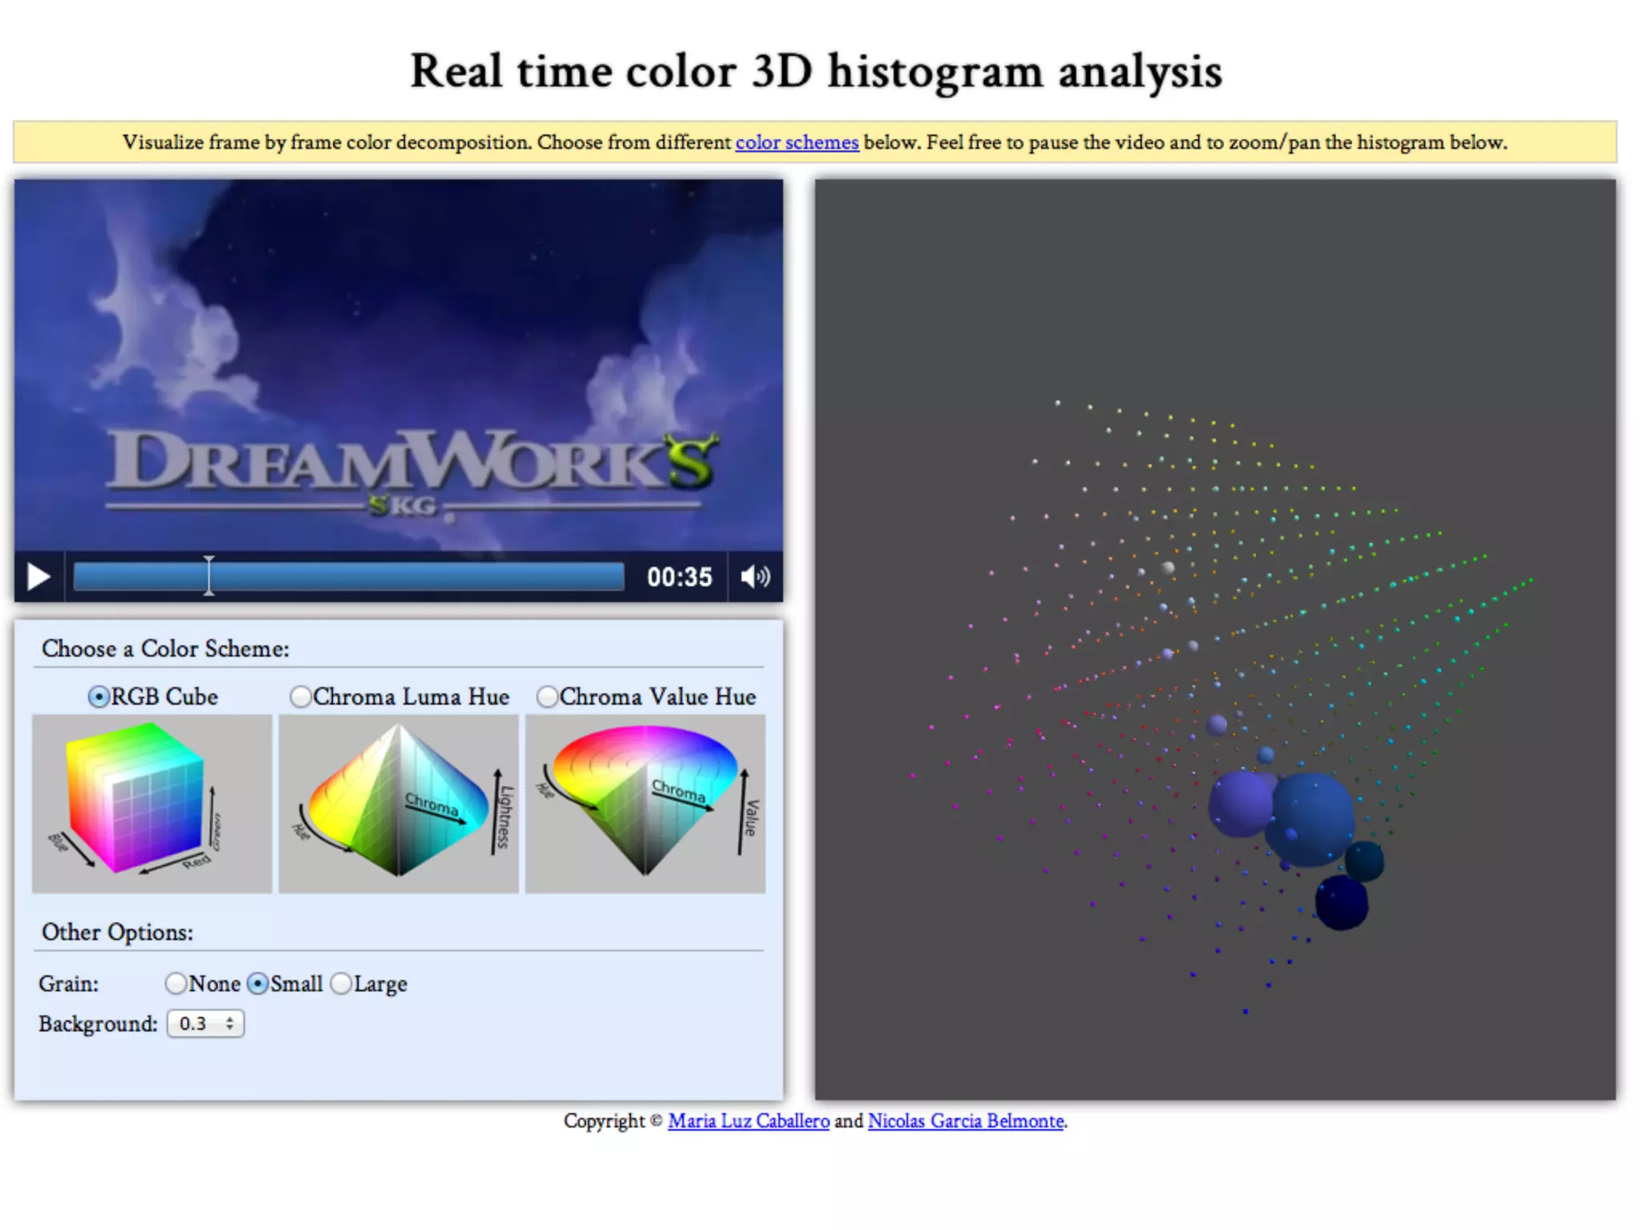Set Grain option to Large
The image size is (1640, 1230).
tap(341, 983)
